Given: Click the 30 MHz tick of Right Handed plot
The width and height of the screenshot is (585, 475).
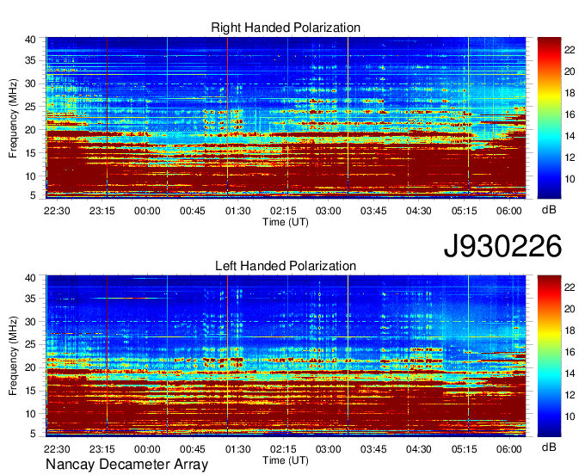Looking at the screenshot, I should pyautogui.click(x=30, y=83).
